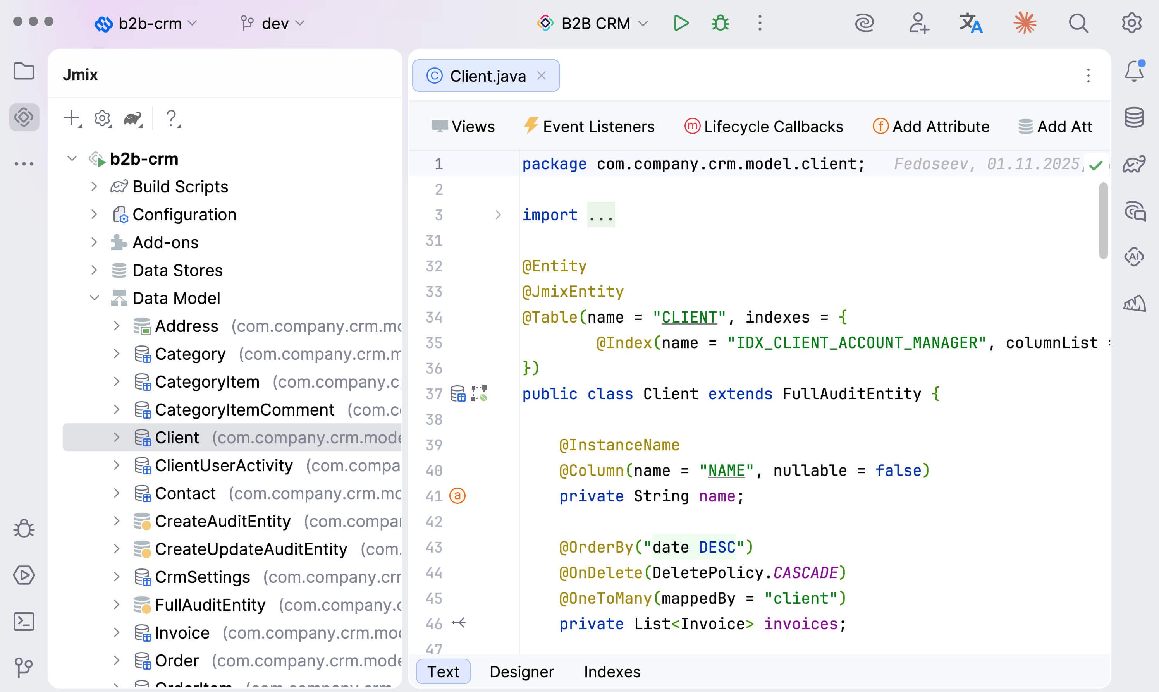Expand the Data Stores node
The width and height of the screenshot is (1159, 692).
pyautogui.click(x=94, y=270)
